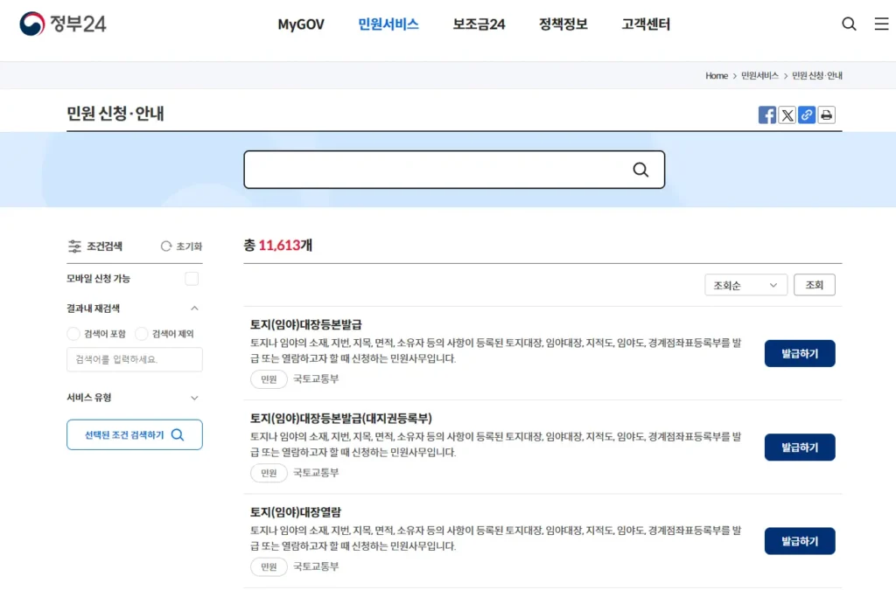Viewport: 896px width, 590px height.
Task: Click the 검색어를 입력하세요 input field
Action: pyautogui.click(x=135, y=359)
